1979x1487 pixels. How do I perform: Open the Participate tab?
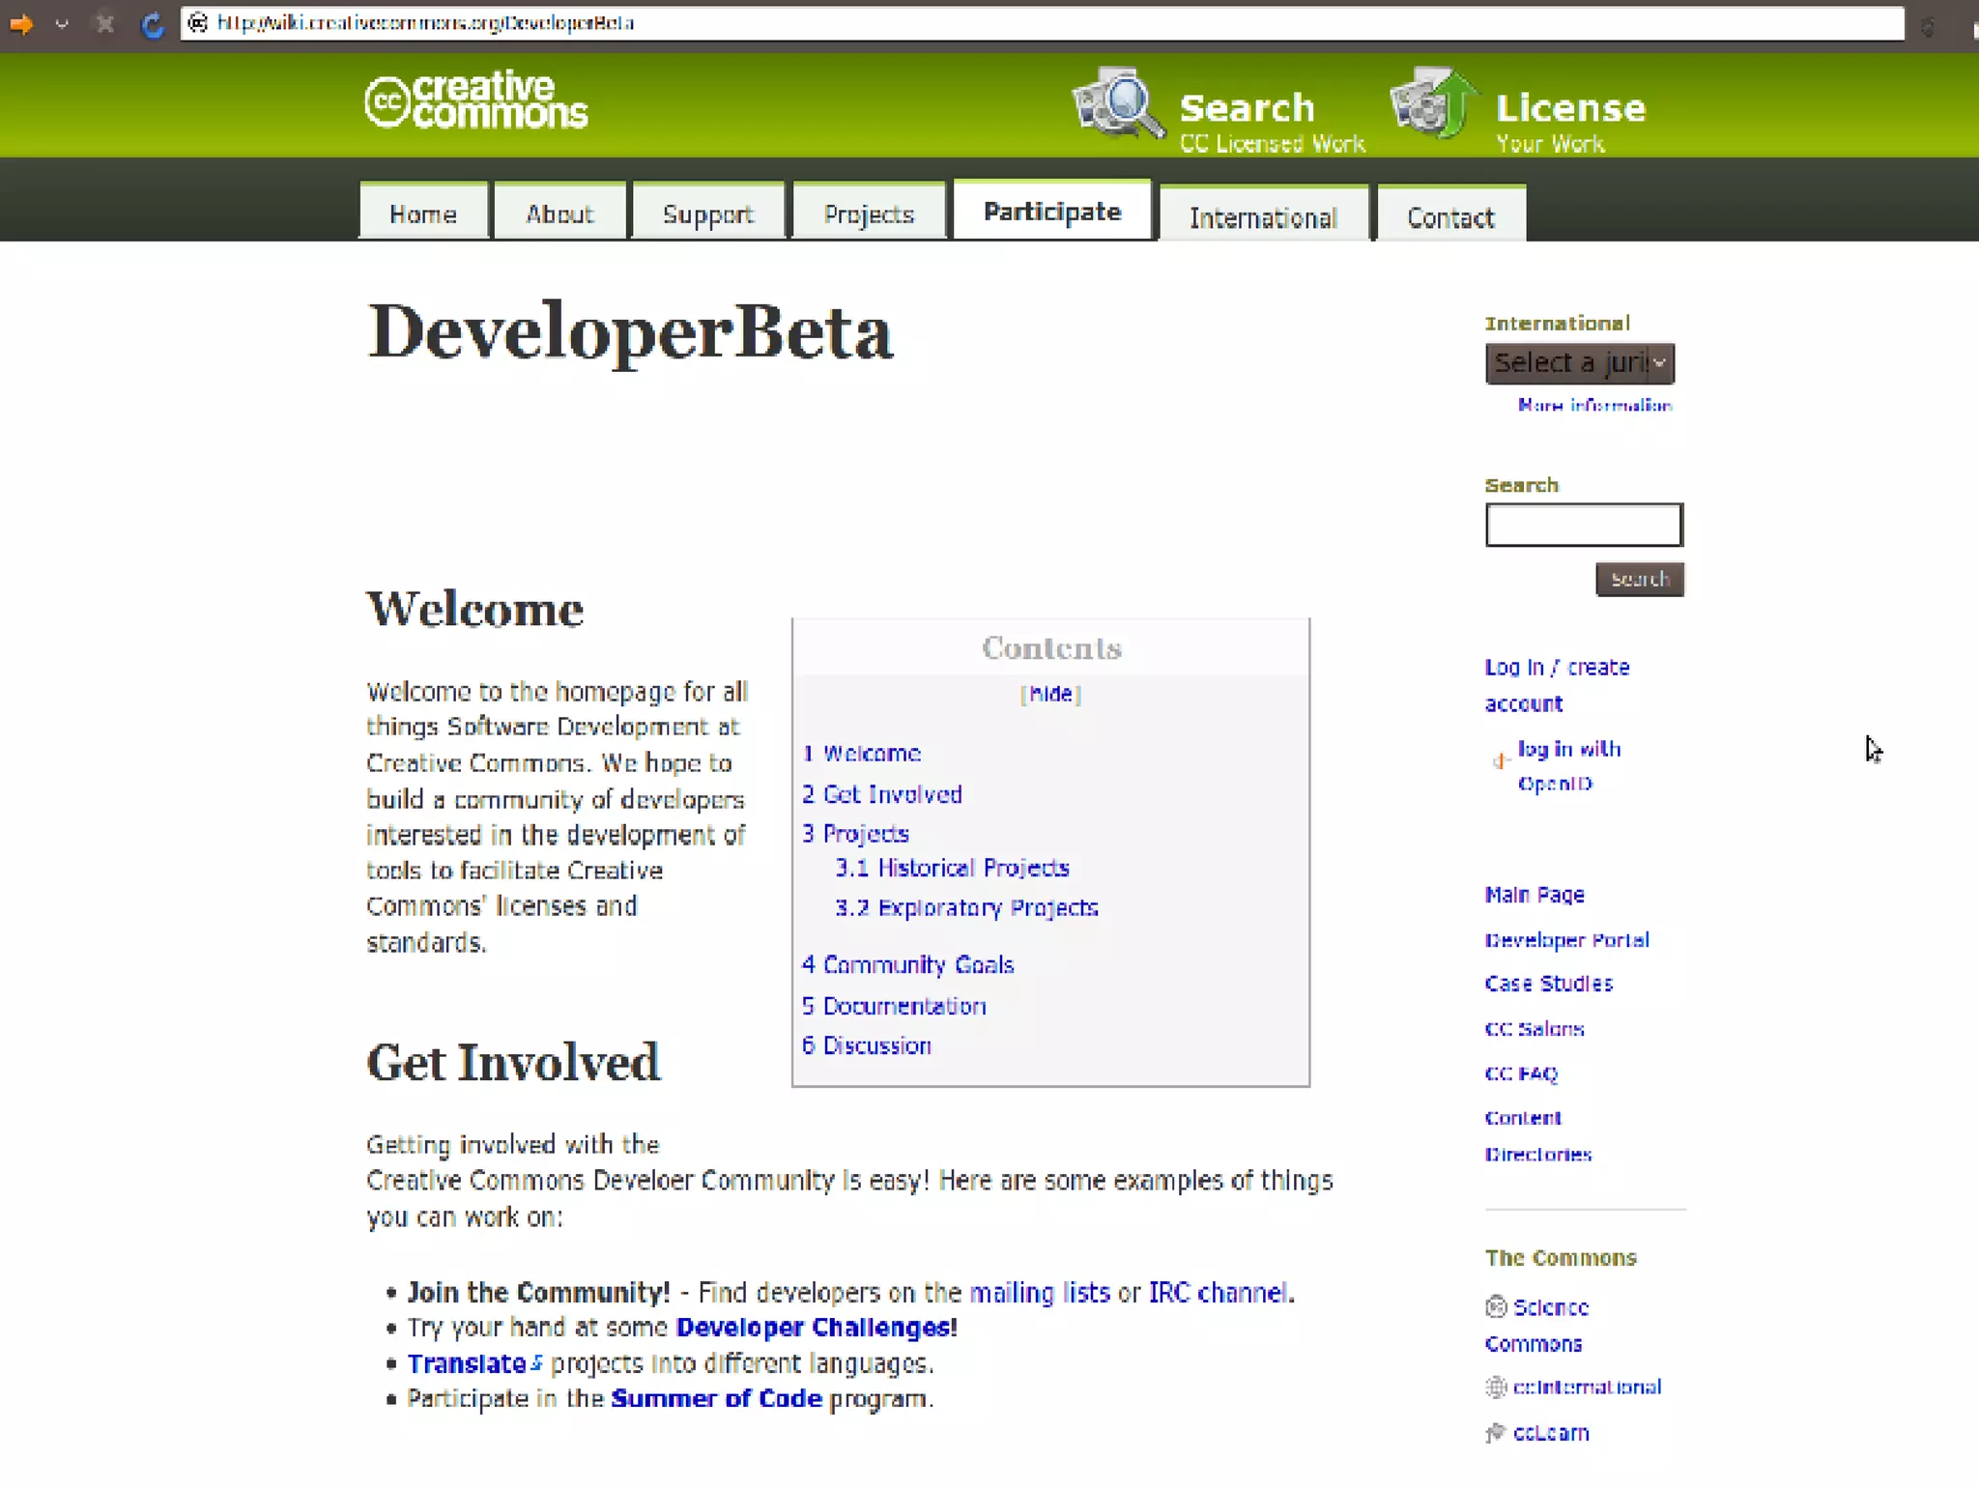pos(1051,212)
